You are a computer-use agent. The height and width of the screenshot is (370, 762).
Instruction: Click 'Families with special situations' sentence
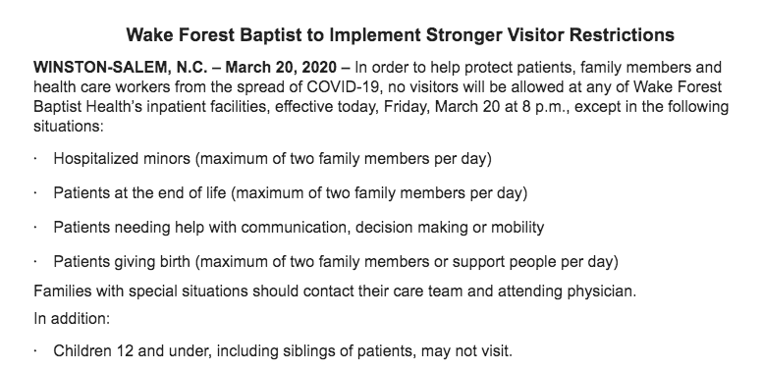(335, 291)
